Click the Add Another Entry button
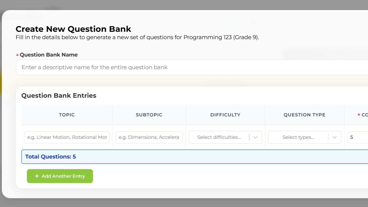The width and height of the screenshot is (368, 207). [x=60, y=176]
